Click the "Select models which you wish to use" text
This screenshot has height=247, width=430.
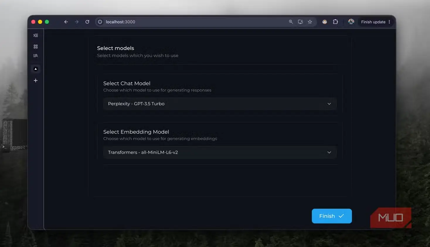click(138, 56)
